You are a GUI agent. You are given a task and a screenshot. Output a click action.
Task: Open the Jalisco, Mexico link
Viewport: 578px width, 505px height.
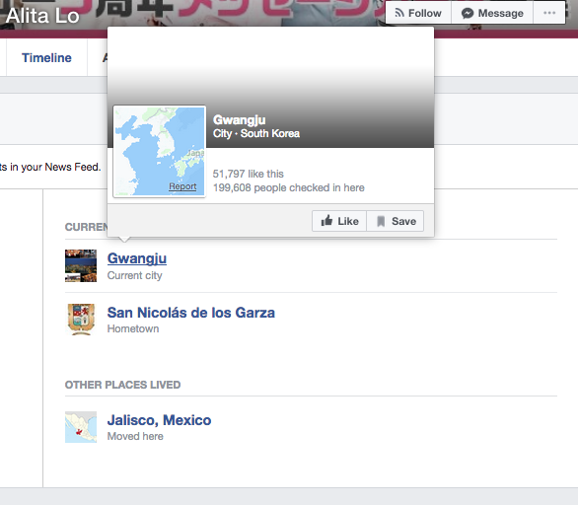click(159, 420)
